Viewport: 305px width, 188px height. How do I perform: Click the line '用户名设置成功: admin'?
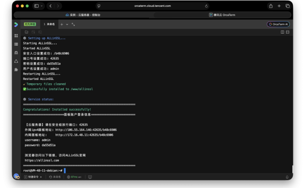[x=41, y=69]
